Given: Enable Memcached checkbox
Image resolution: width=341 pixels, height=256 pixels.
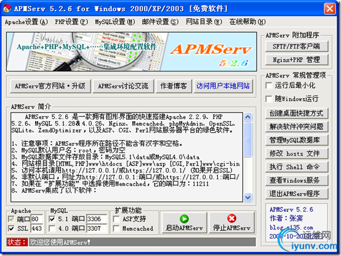Looking at the screenshot, I should [x=116, y=228].
